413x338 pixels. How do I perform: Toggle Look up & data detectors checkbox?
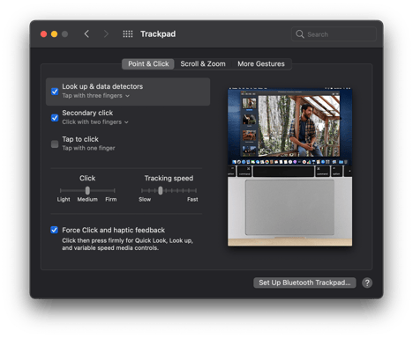[x=55, y=92]
